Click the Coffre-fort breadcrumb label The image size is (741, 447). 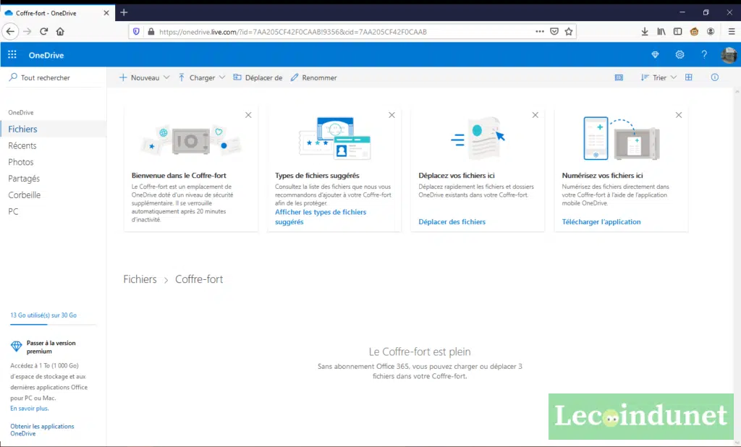pos(199,279)
